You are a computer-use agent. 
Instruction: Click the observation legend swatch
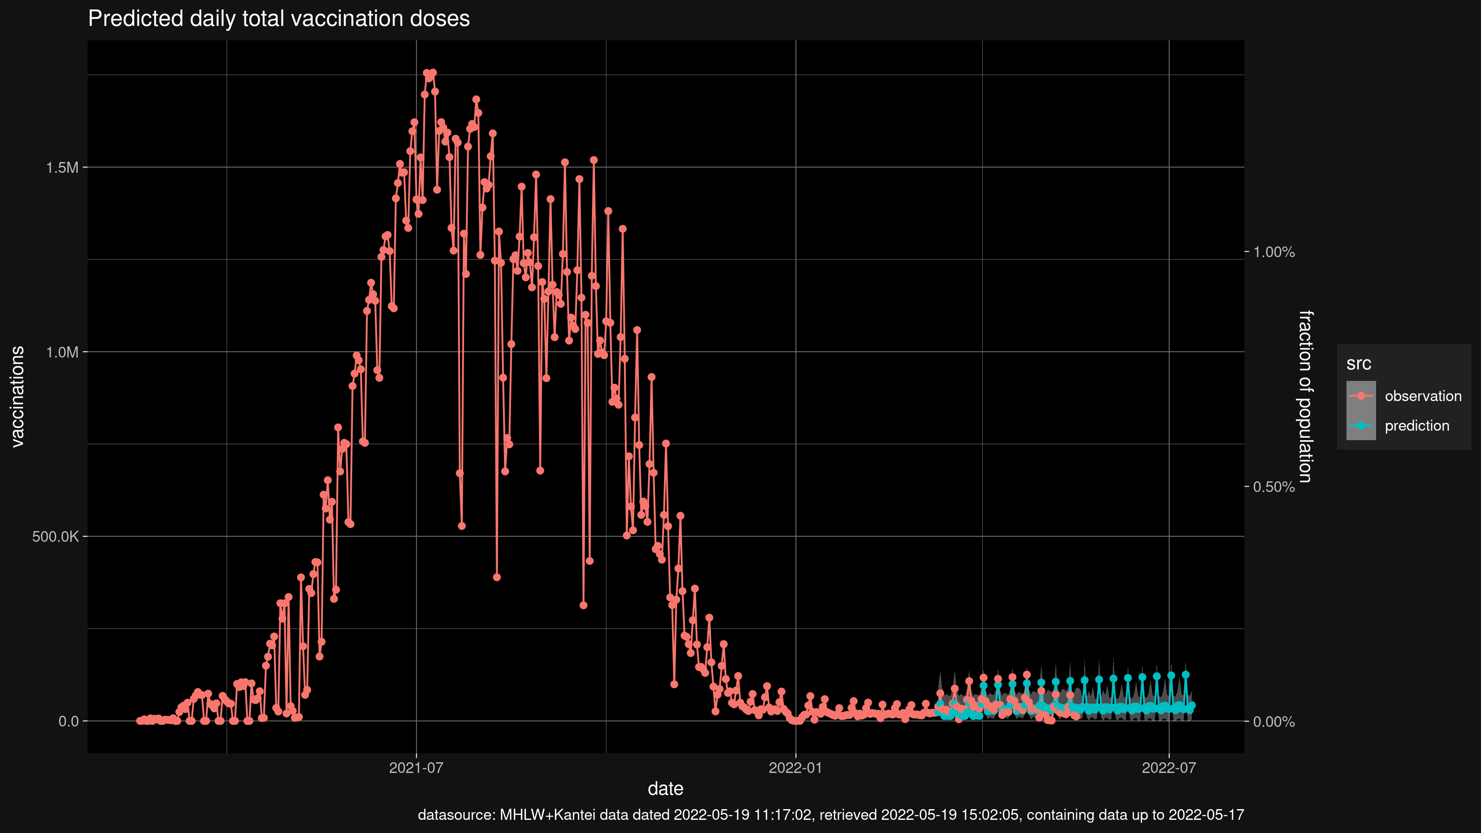click(1361, 396)
